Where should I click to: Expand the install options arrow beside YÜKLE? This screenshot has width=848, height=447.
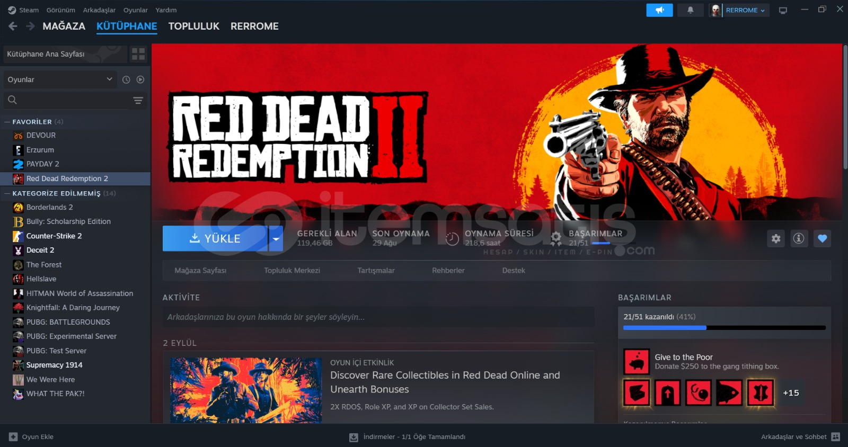(x=276, y=238)
